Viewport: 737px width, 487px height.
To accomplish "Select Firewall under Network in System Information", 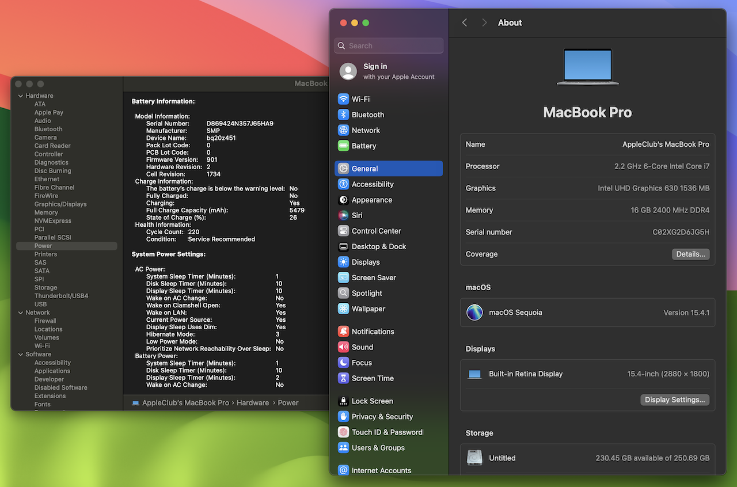I will (x=45, y=321).
